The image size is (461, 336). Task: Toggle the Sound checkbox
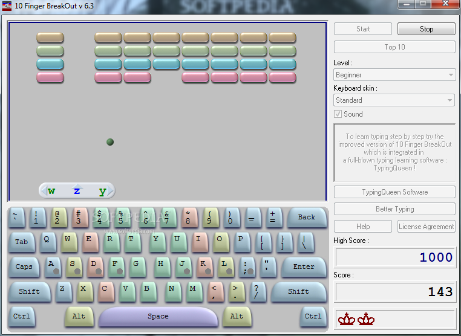pos(338,114)
